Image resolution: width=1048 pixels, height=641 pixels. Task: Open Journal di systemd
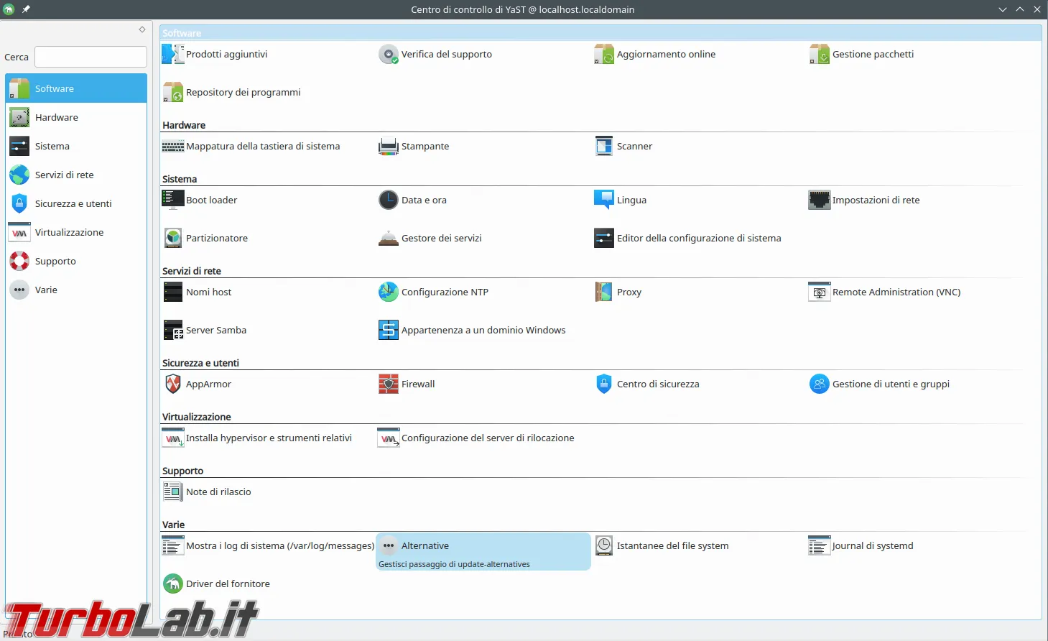click(861, 546)
